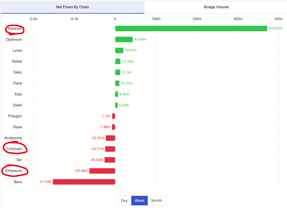Click the -63.08m value label
Screen dimensions: 287x208
(81, 171)
